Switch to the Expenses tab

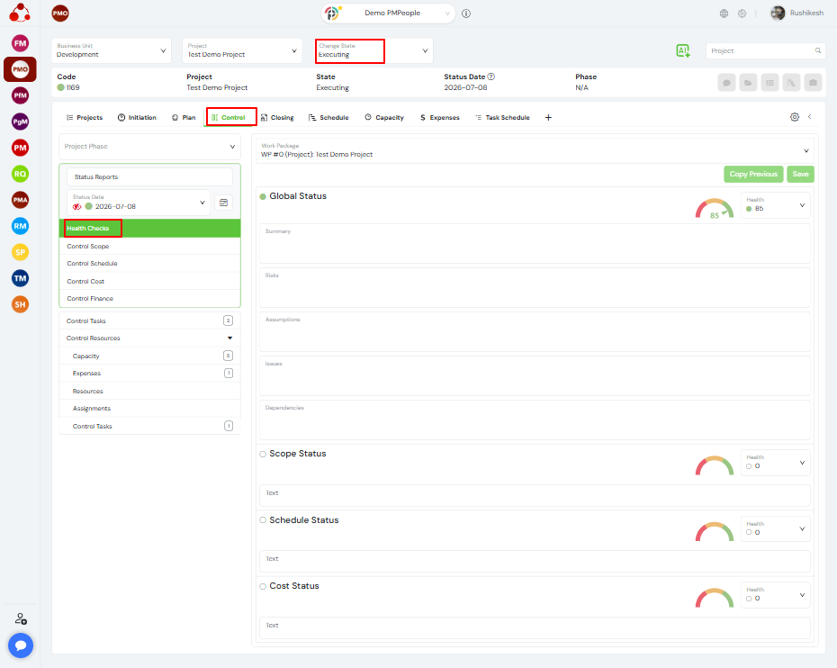coord(440,117)
